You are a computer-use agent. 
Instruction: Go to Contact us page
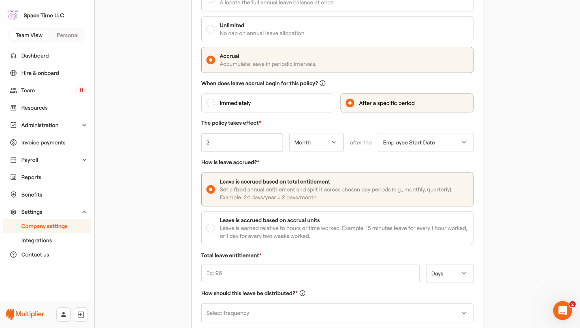coord(35,255)
